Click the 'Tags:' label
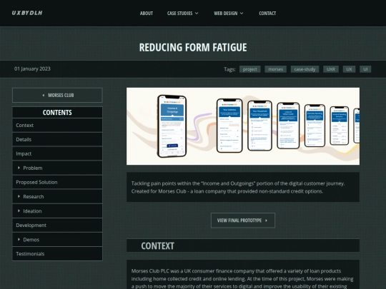 tap(229, 69)
